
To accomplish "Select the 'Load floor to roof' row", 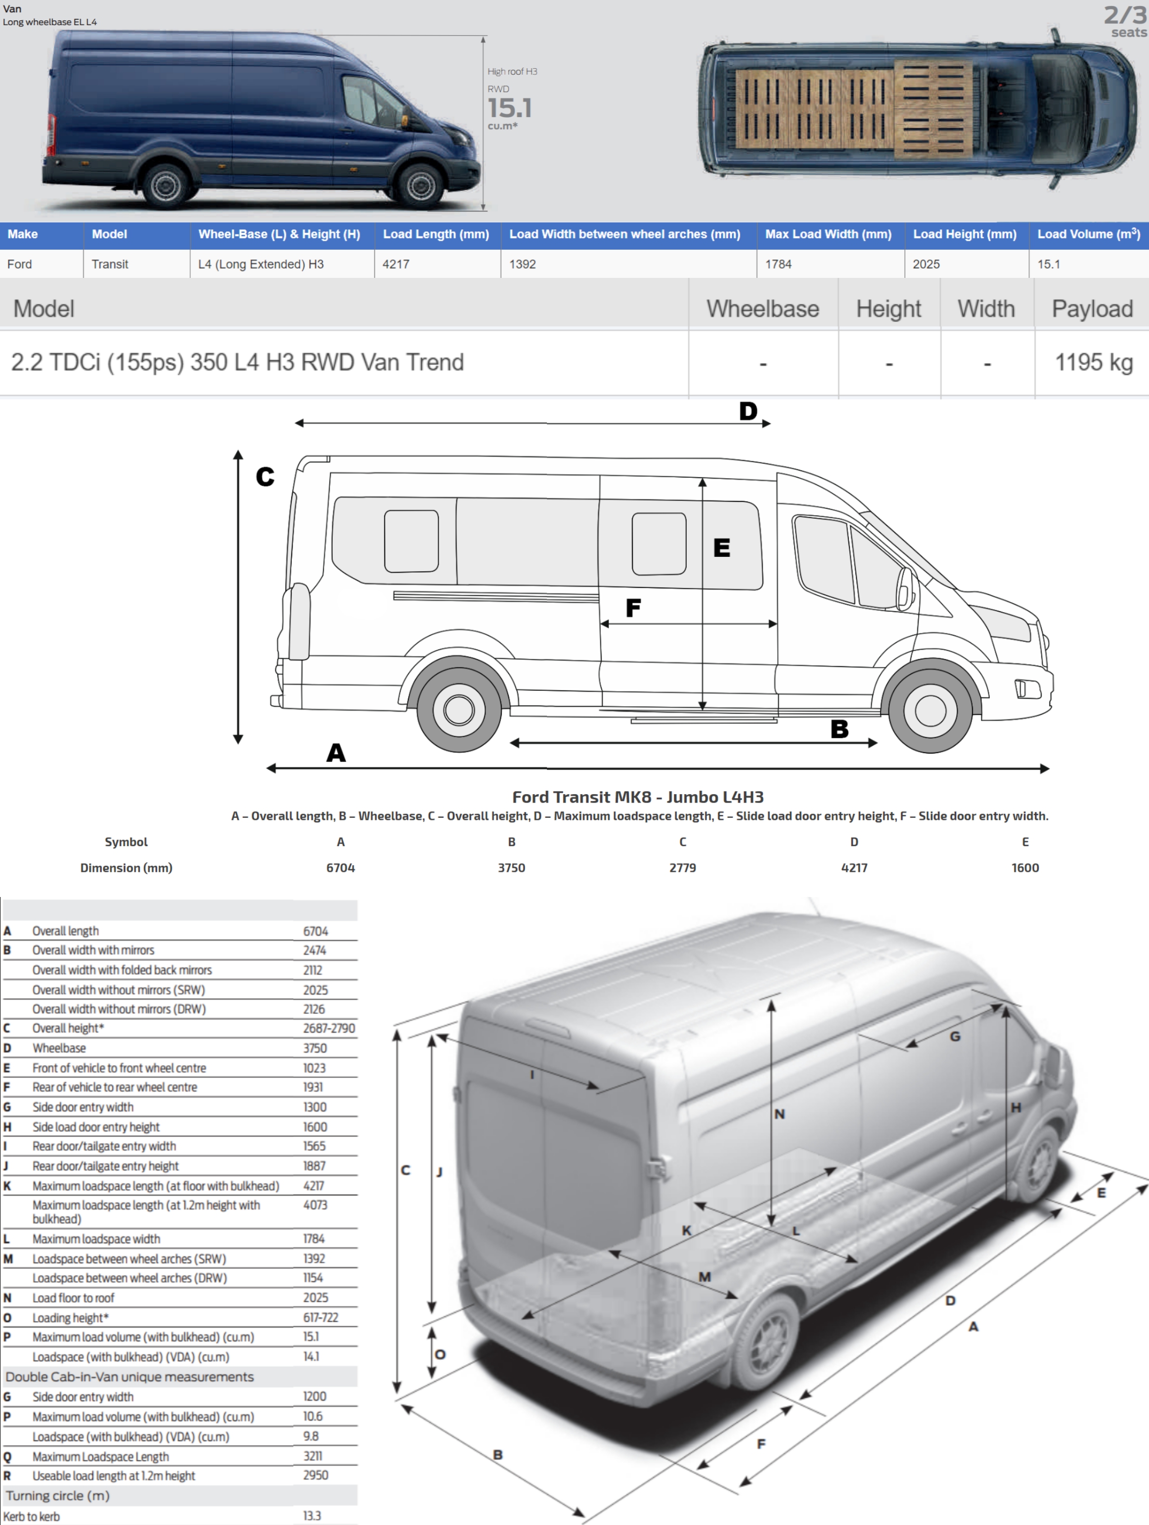I will tap(180, 1298).
